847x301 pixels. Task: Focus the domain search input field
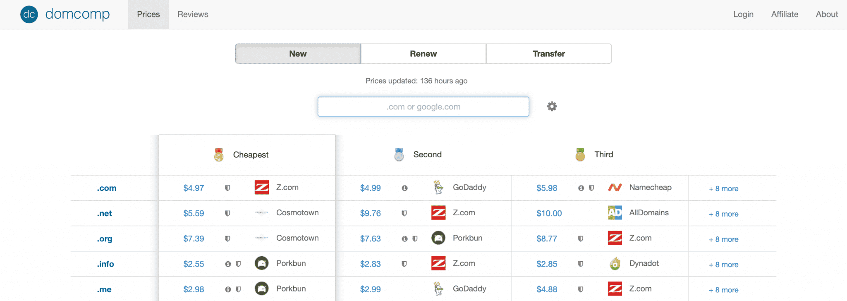coord(423,107)
